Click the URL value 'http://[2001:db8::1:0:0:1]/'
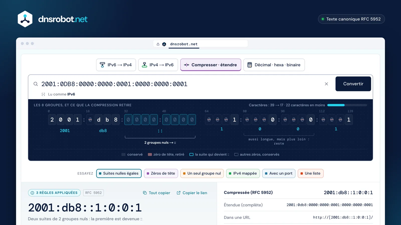Screen dimensions: 401x225 pos(343,217)
